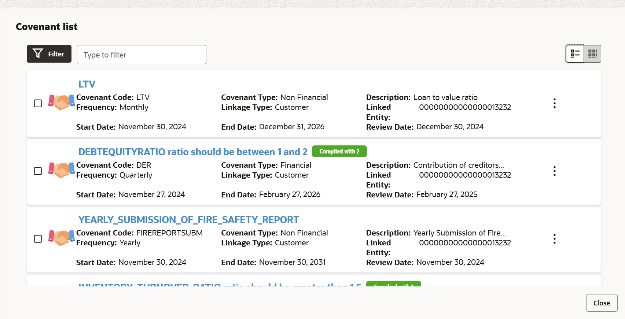Select the DER covenant checkbox

pos(38,171)
